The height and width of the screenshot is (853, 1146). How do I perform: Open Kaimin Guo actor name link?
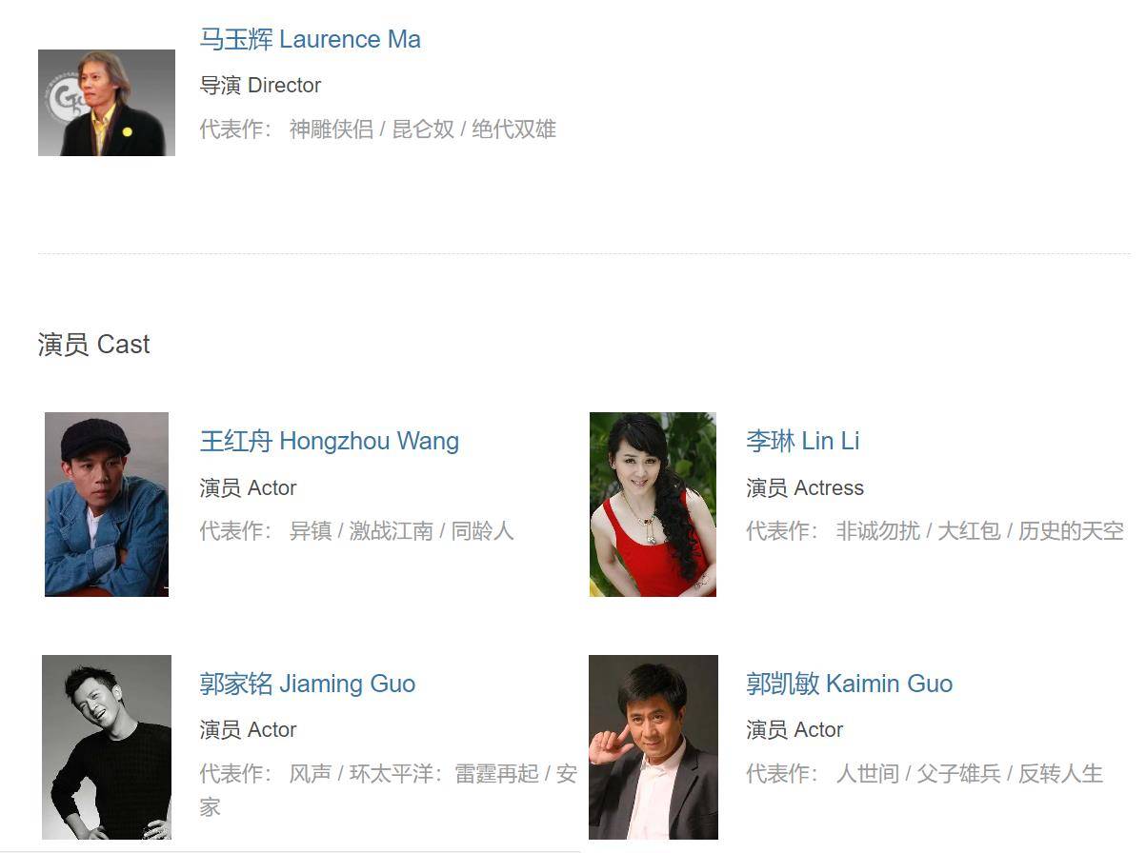click(850, 684)
